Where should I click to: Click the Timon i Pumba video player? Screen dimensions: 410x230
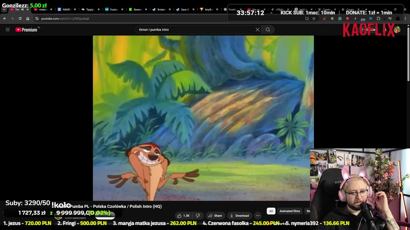coord(203,118)
